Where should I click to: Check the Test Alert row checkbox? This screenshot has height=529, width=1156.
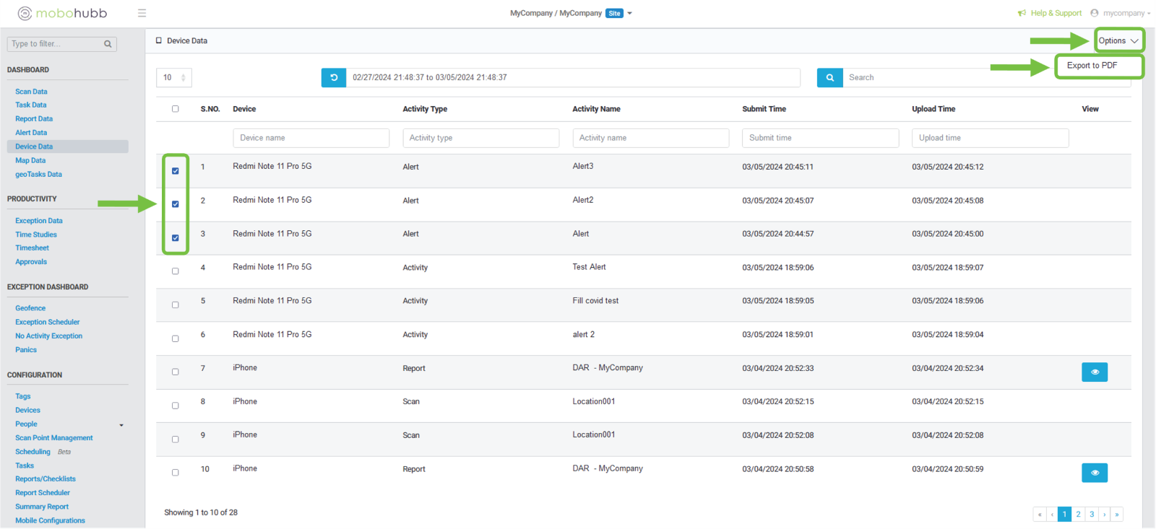click(176, 271)
